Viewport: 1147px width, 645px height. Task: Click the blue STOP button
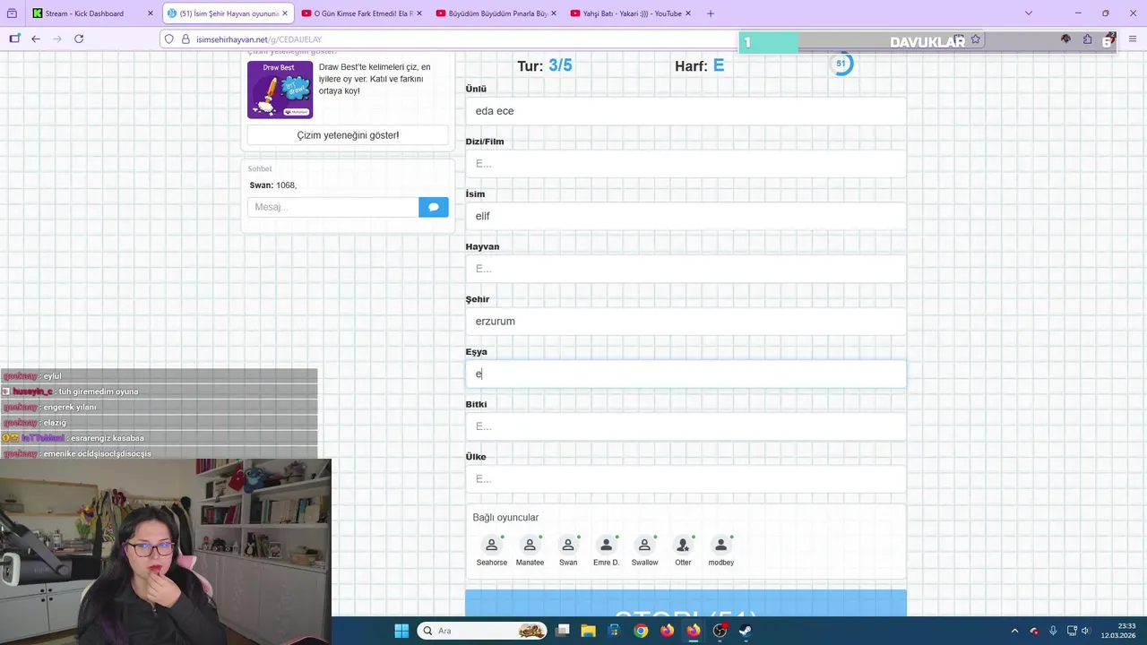coord(686,604)
